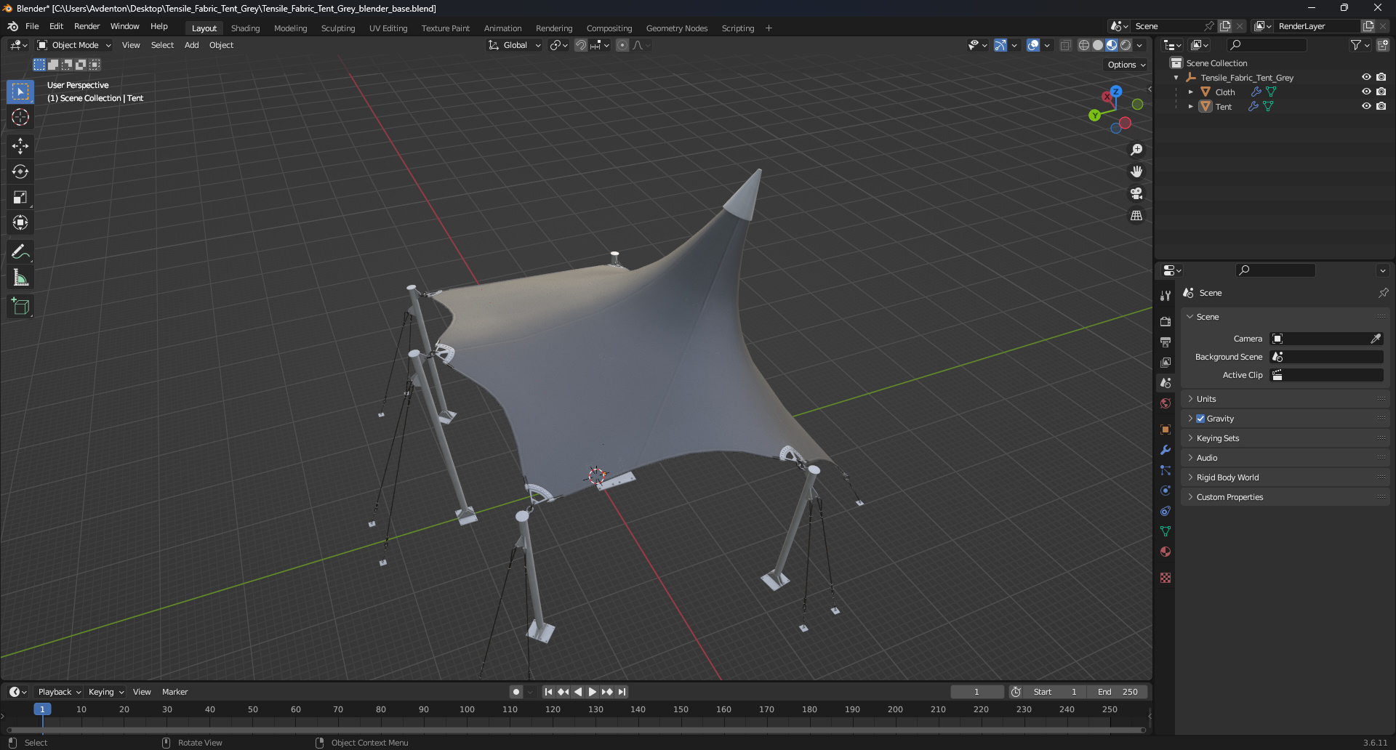
Task: Expand the Units panel
Action: 1285,399
